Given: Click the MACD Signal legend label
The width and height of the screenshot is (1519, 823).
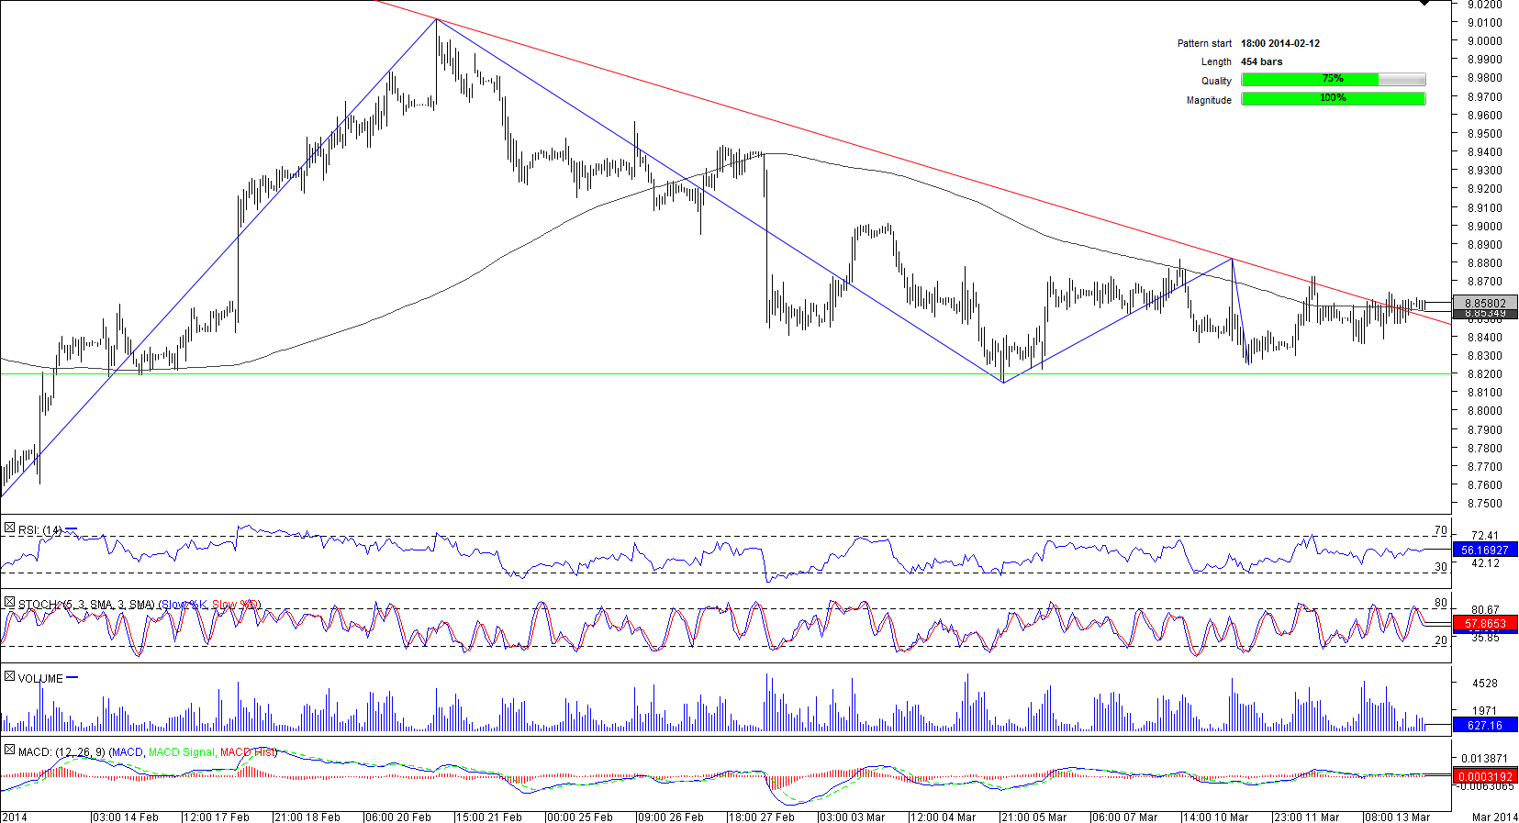Looking at the screenshot, I should (184, 752).
